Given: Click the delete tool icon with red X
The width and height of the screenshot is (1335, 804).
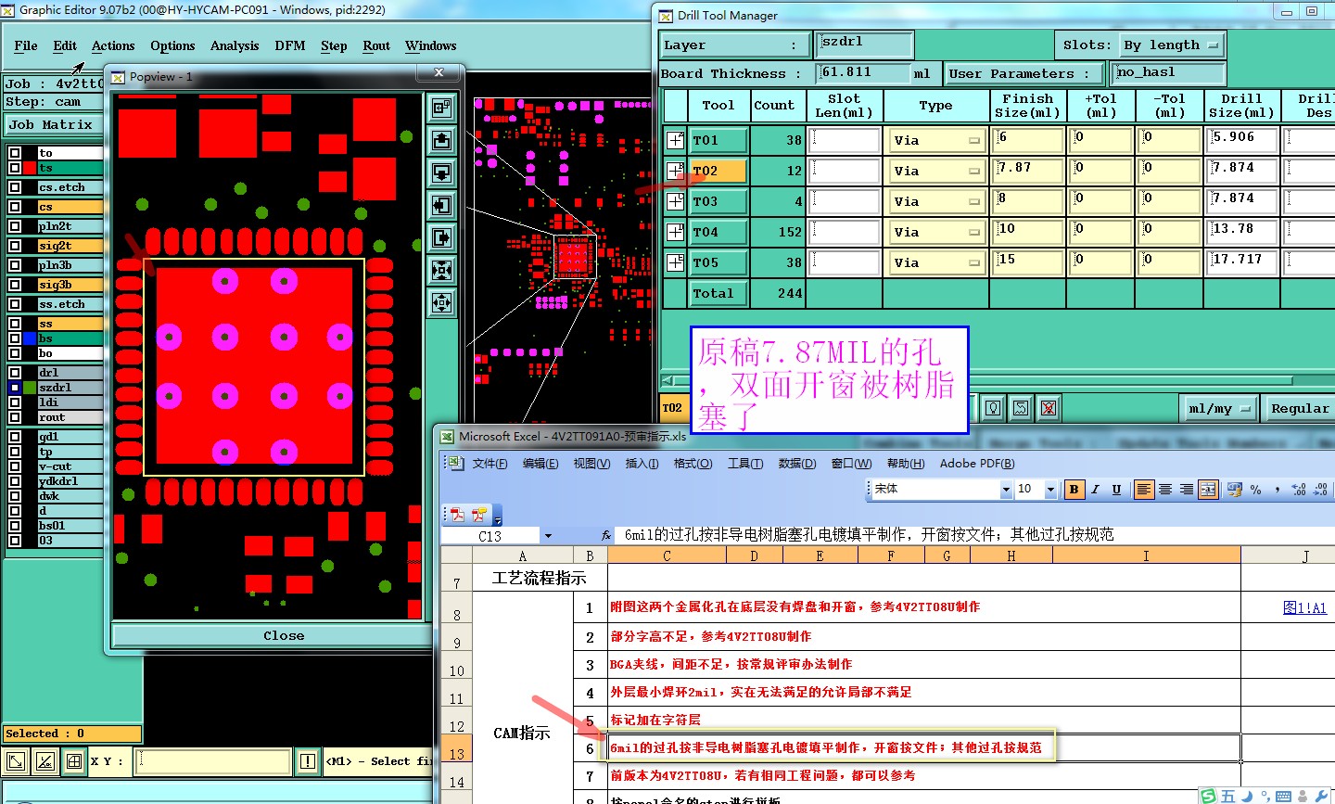Looking at the screenshot, I should [1049, 408].
